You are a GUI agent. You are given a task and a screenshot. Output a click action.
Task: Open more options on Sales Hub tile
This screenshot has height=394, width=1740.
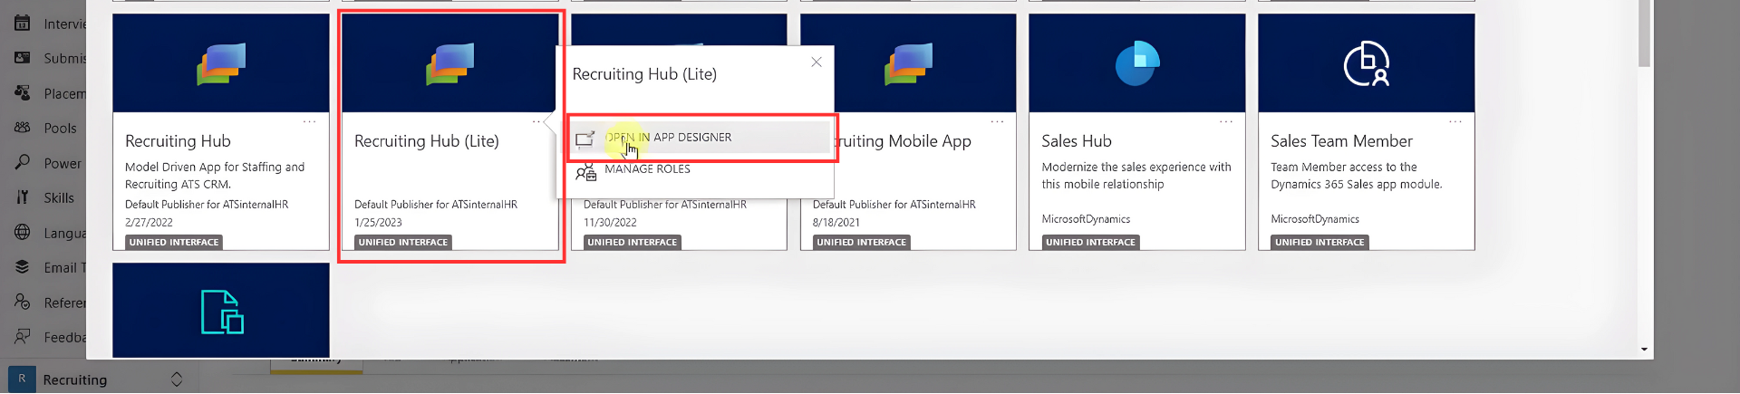click(x=1226, y=121)
